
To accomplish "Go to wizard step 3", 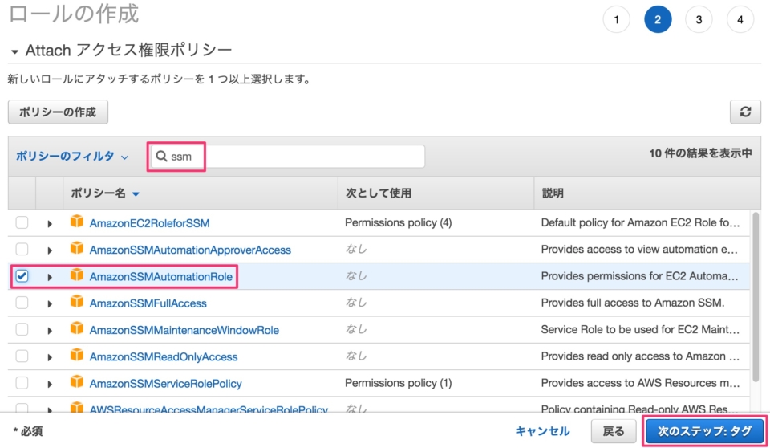I will coord(699,20).
